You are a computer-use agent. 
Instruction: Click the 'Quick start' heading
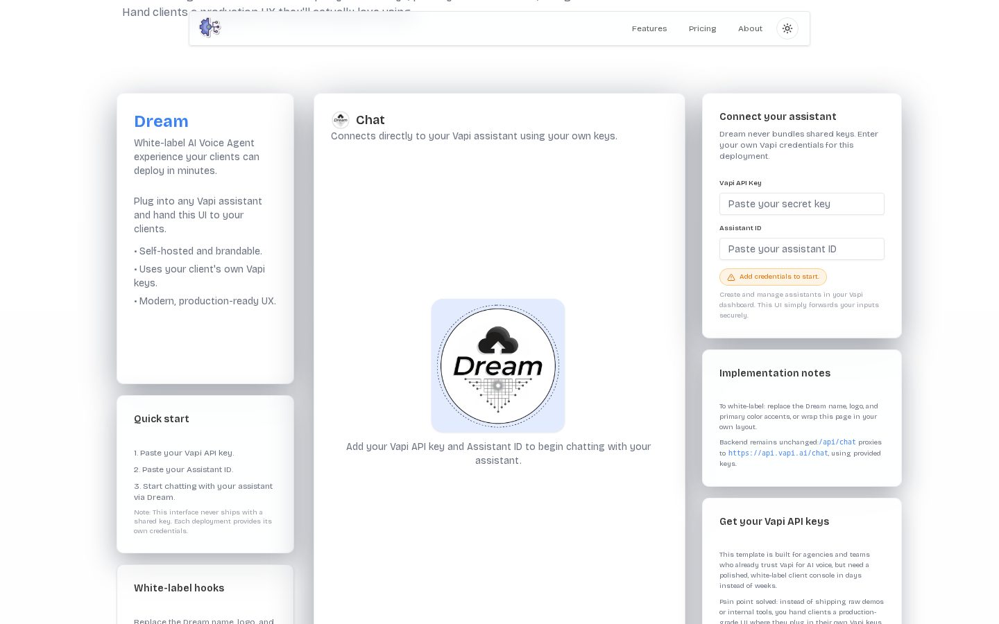162,419
